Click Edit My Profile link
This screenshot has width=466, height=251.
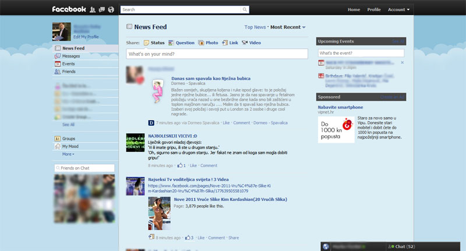pyautogui.click(x=86, y=37)
